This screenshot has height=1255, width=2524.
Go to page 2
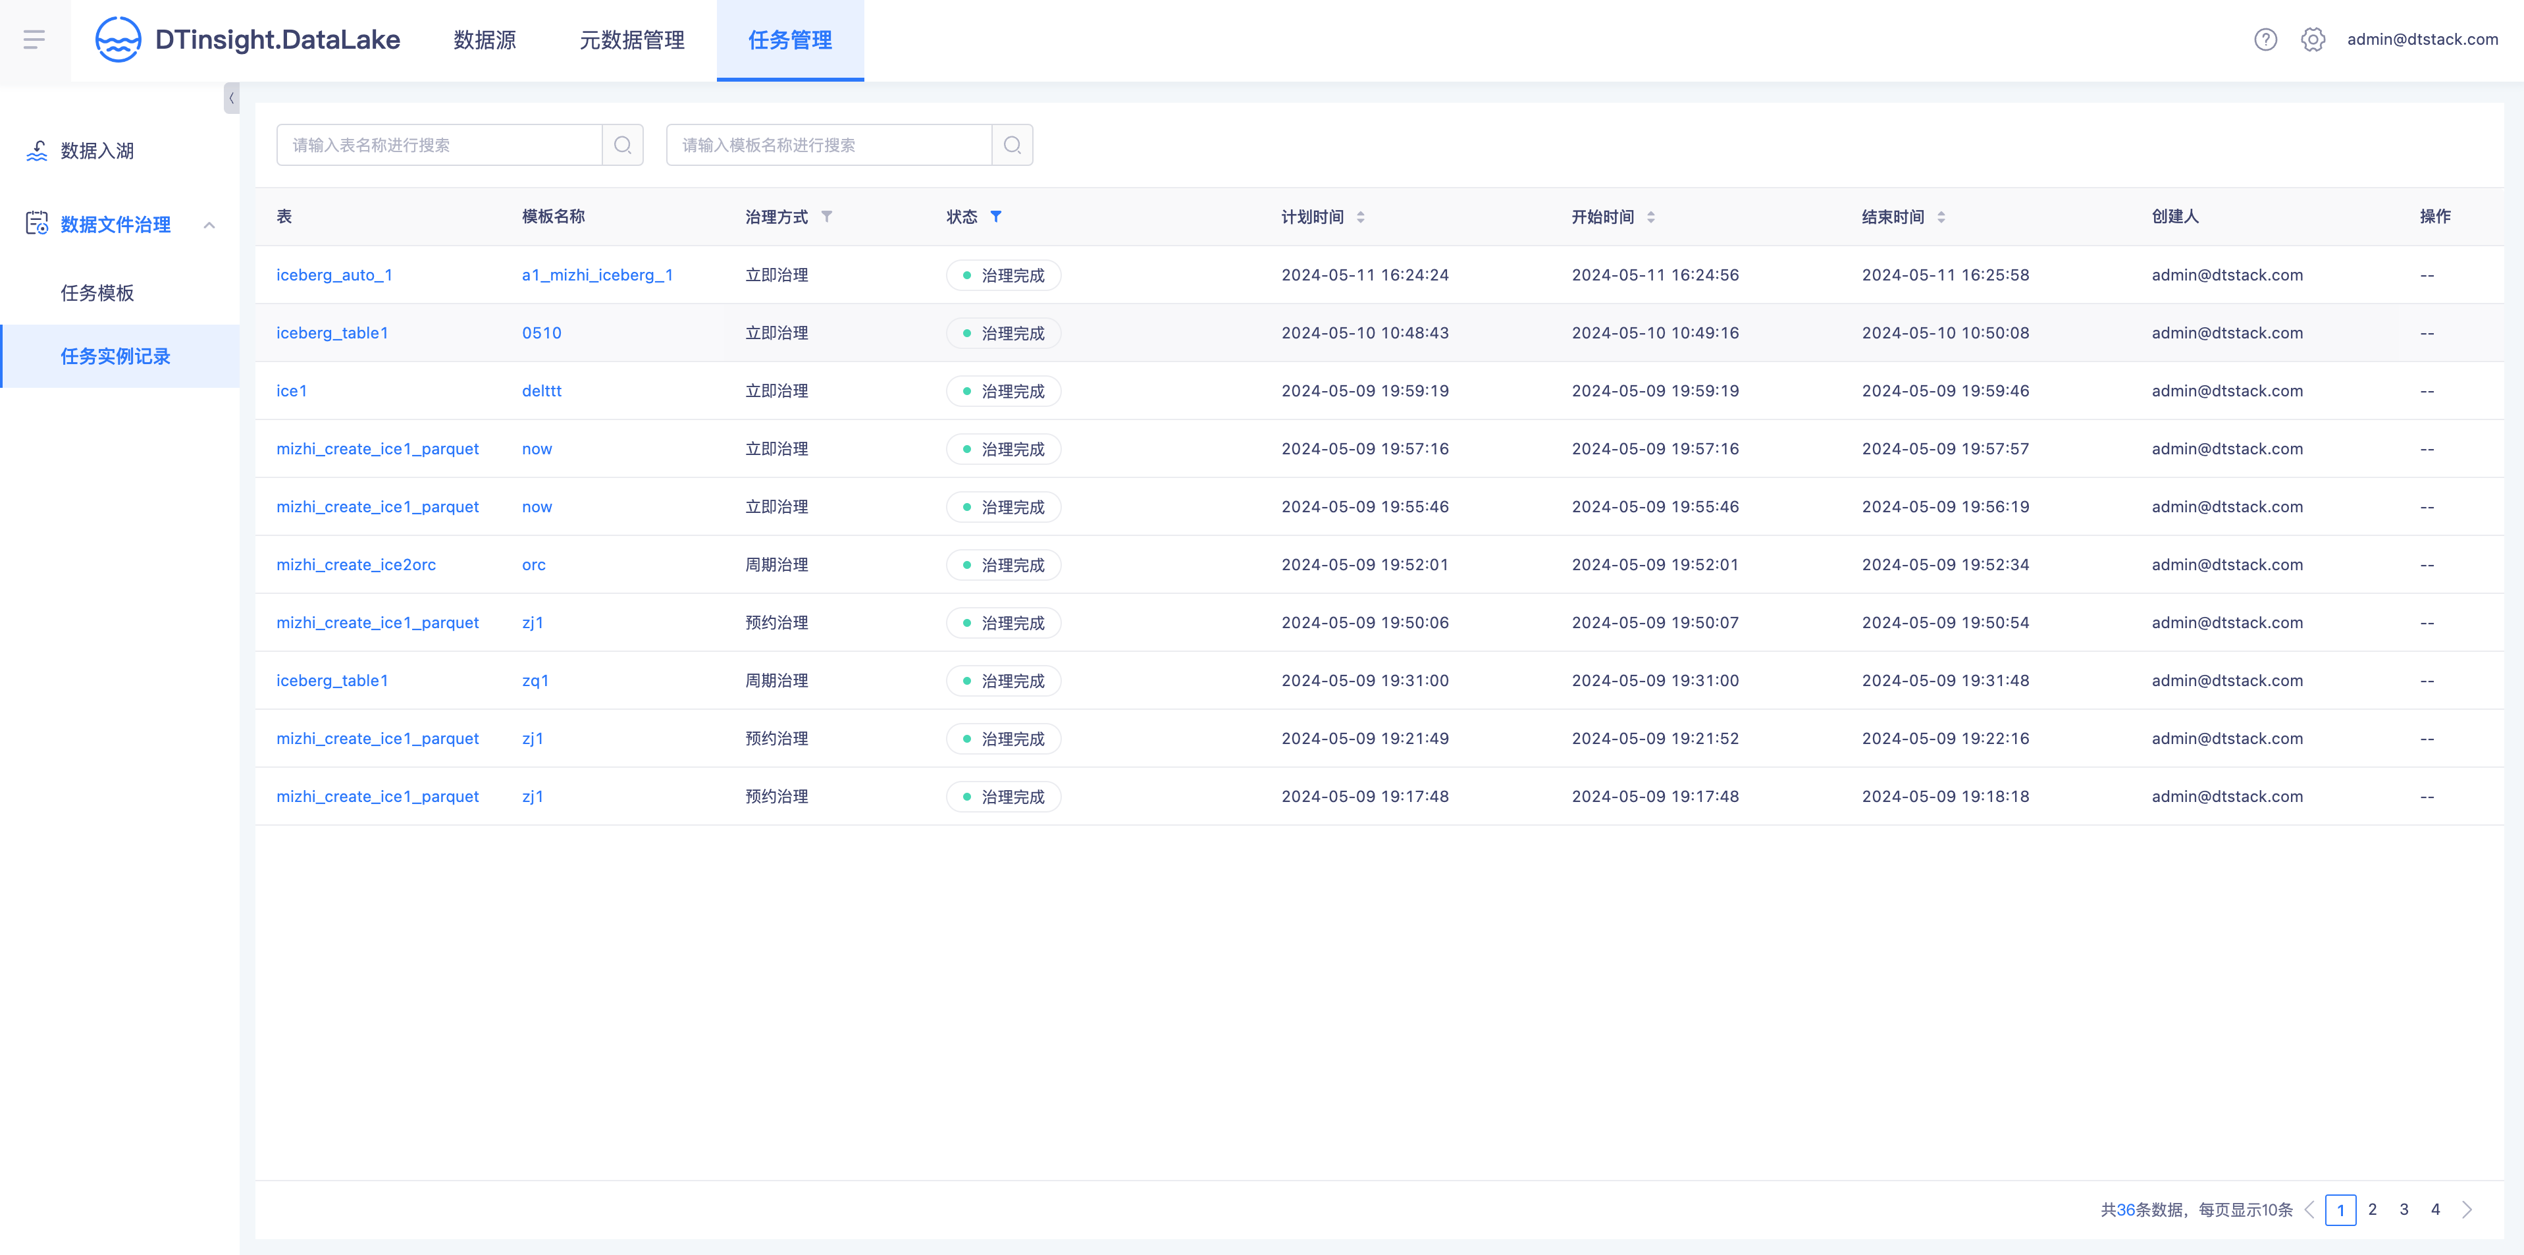2372,1209
